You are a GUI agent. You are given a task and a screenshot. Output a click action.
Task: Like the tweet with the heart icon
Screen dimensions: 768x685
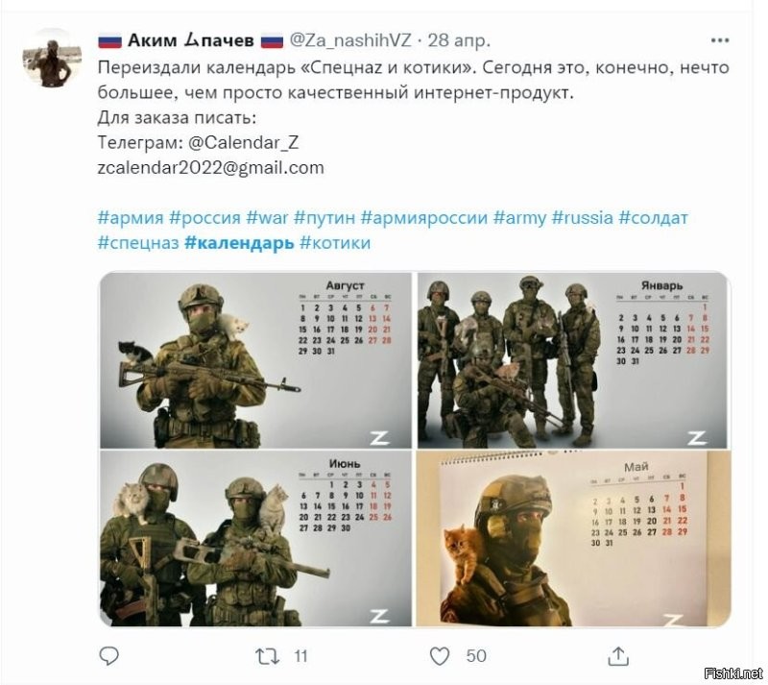[440, 656]
